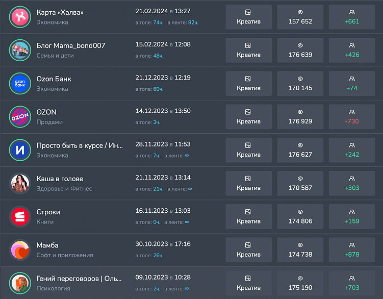Click the 157 652 views button
The height and width of the screenshot is (299, 383).
(300, 17)
